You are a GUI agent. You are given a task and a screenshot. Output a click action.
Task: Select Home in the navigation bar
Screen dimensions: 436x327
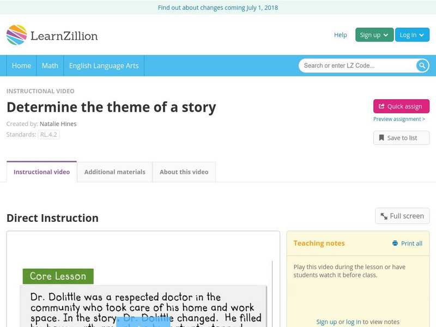(x=21, y=65)
